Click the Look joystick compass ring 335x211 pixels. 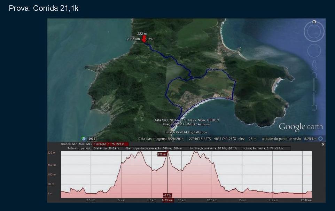point(314,32)
